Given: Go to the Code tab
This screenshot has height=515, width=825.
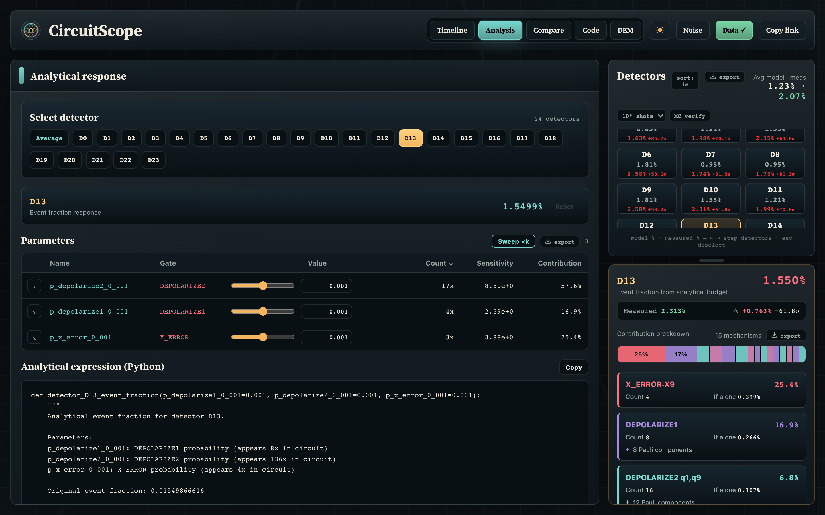Looking at the screenshot, I should point(590,30).
